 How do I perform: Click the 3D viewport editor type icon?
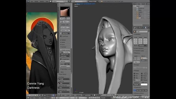pos(59,95)
